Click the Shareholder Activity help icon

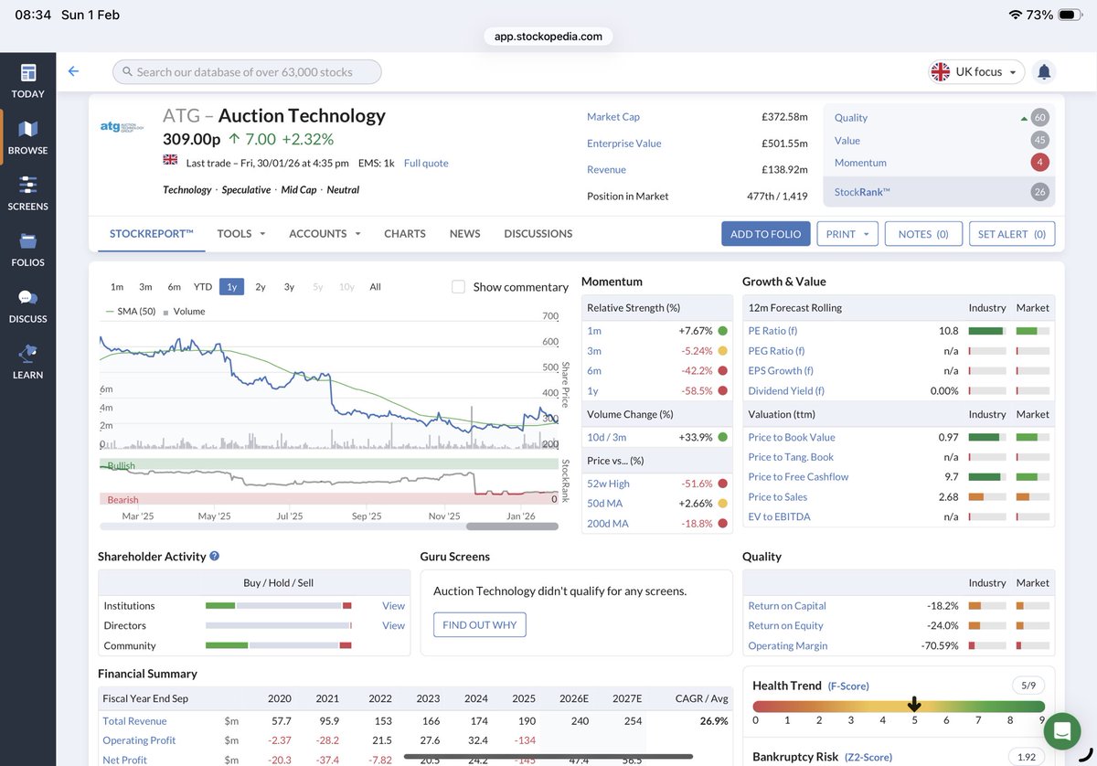214,556
